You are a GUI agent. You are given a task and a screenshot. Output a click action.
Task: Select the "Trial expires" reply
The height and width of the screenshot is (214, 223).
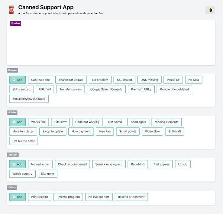click(161, 164)
